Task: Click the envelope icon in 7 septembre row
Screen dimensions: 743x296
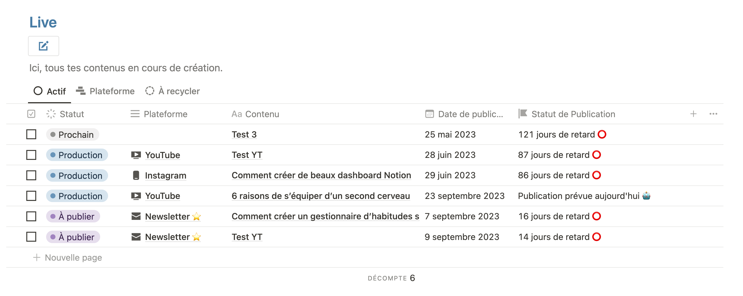Action: point(136,216)
